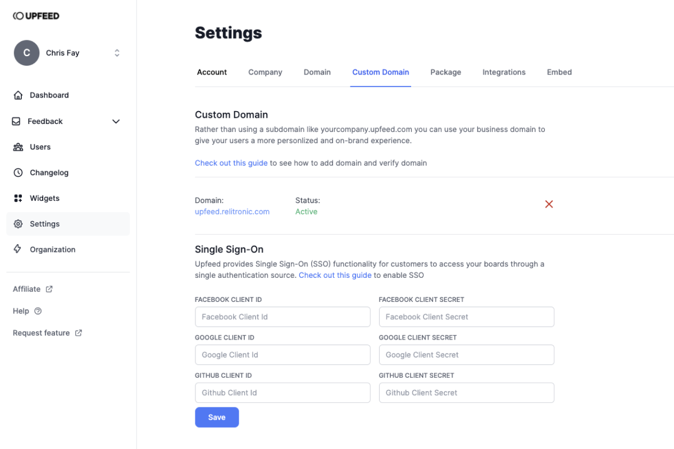Screen dimensions: 674x449
Task: Focus the Google Client Id field
Action: (x=283, y=355)
